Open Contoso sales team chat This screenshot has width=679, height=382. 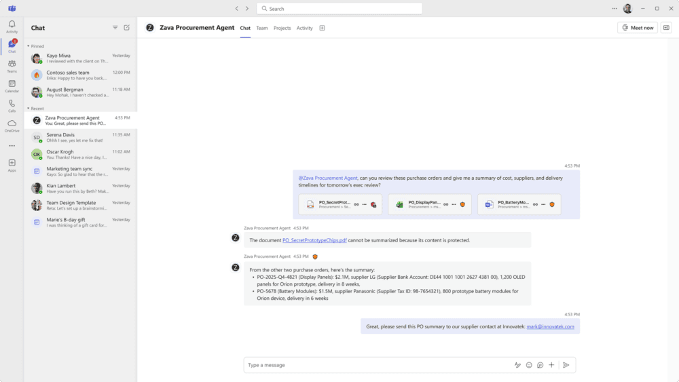(x=81, y=75)
